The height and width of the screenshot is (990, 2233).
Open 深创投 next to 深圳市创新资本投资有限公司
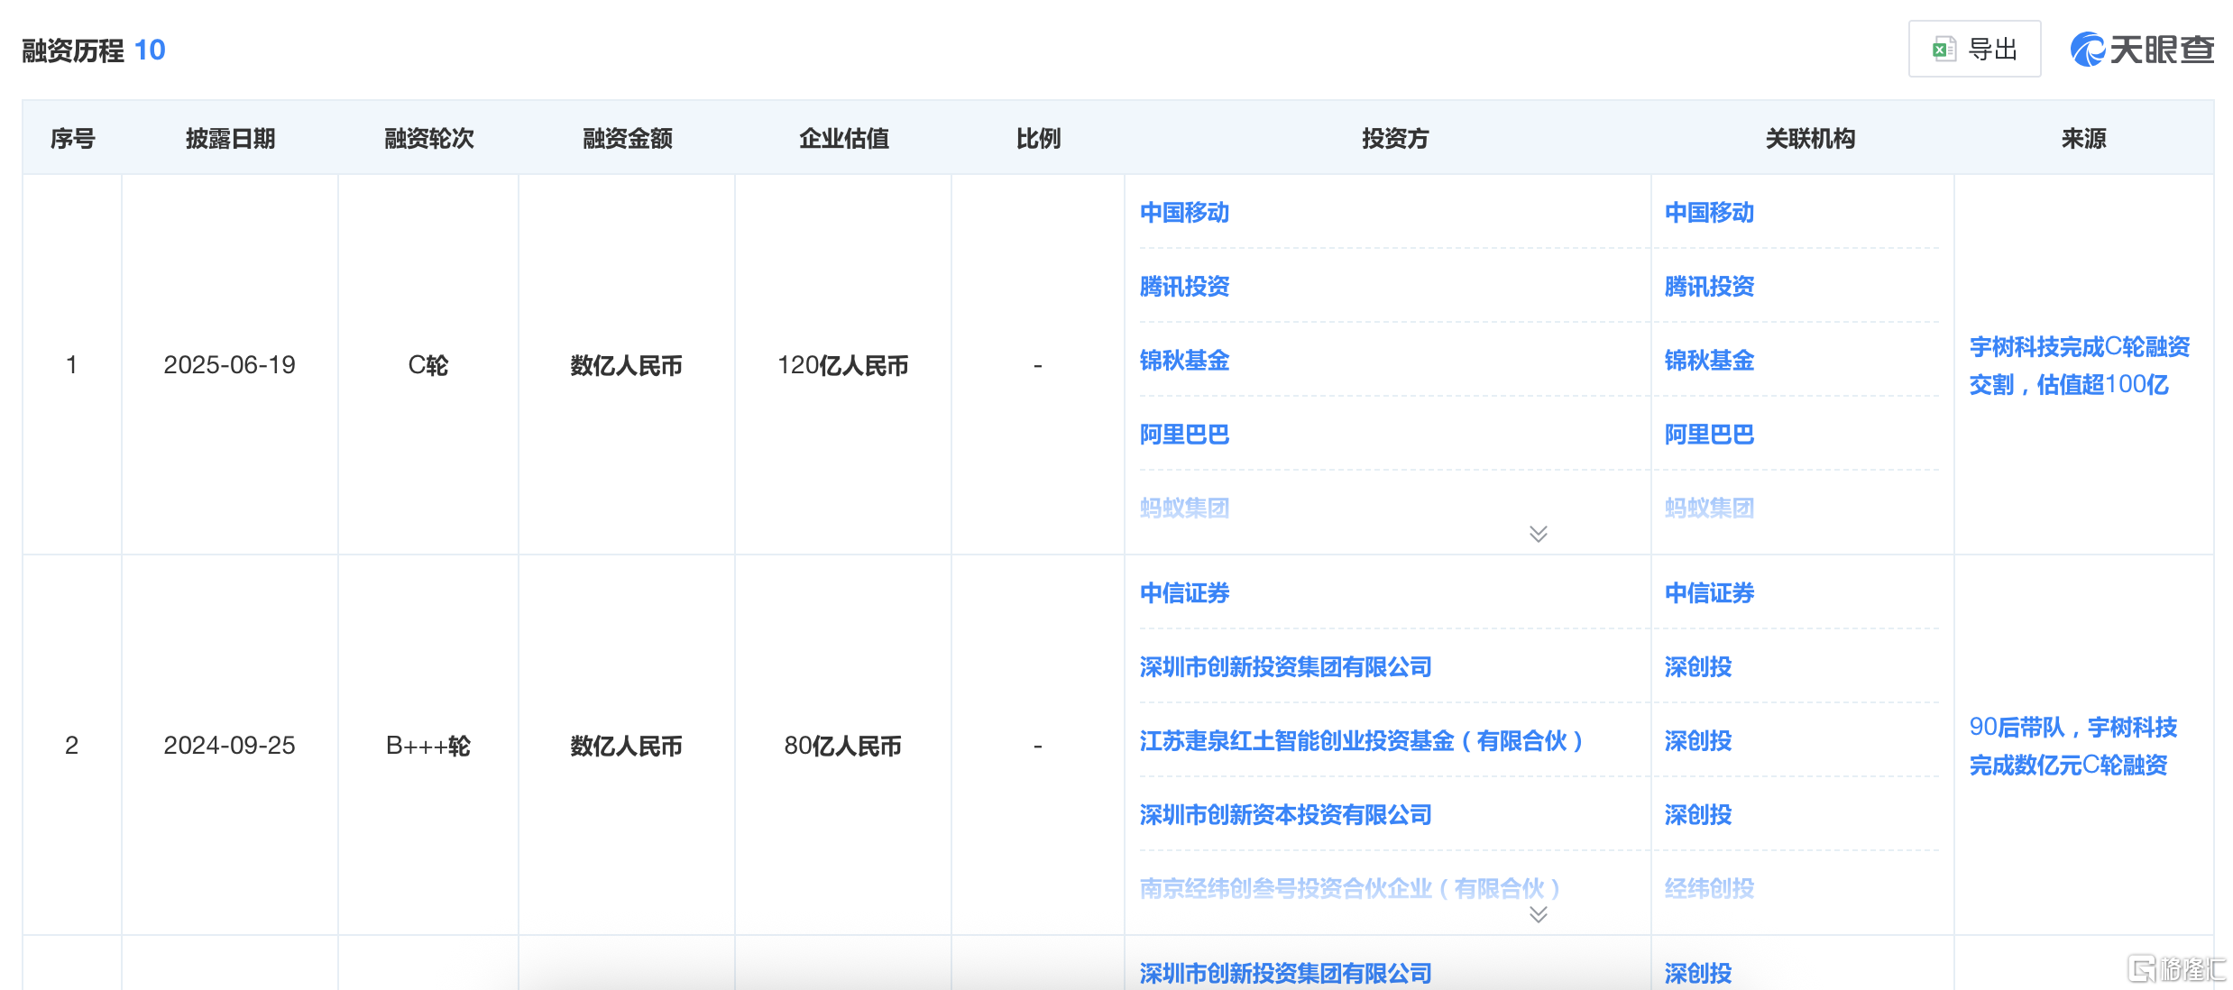tap(1698, 815)
